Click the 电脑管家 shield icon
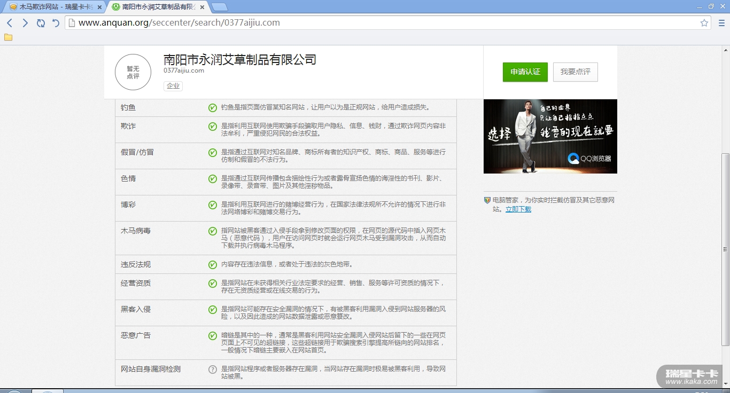Viewport: 730px width, 393px height. click(487, 200)
